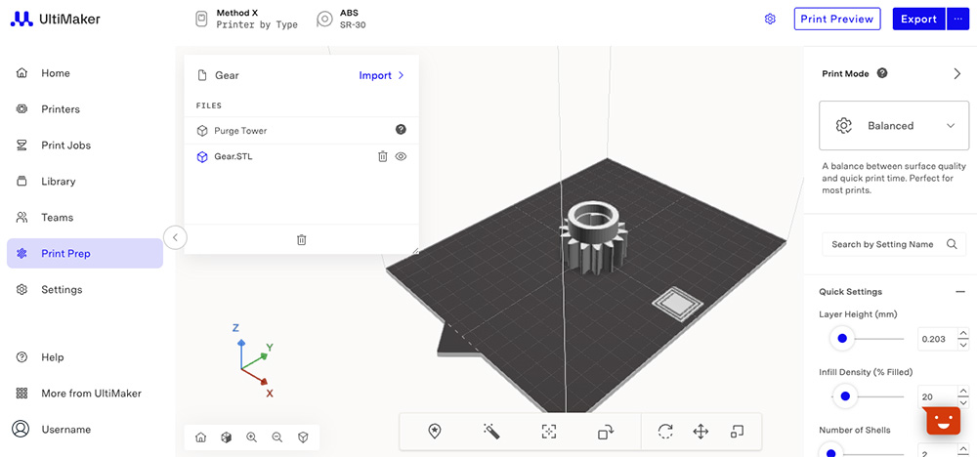Switch to shaded cube view icon
977x457 pixels.
click(x=227, y=437)
